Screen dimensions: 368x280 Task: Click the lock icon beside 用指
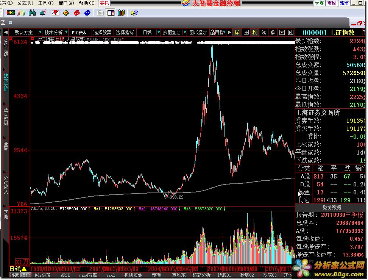(212, 33)
